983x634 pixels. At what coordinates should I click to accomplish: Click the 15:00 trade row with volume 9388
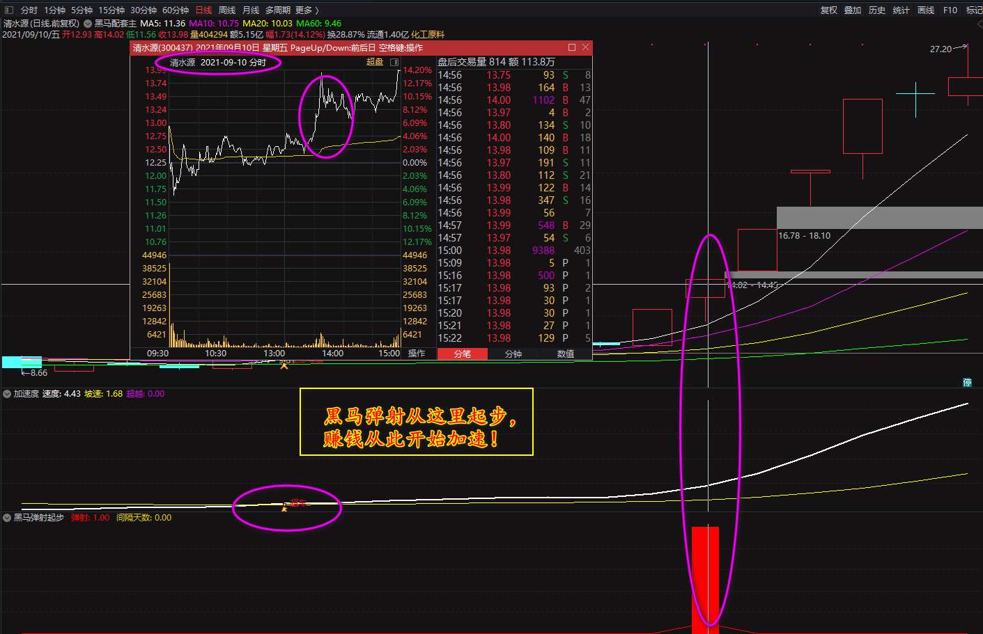click(514, 251)
